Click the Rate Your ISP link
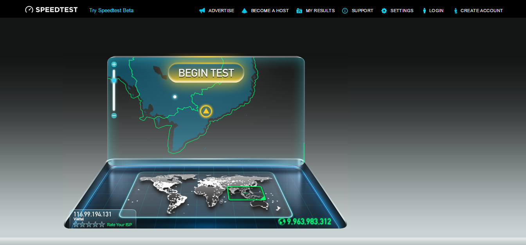This screenshot has width=526, height=245. tap(119, 225)
